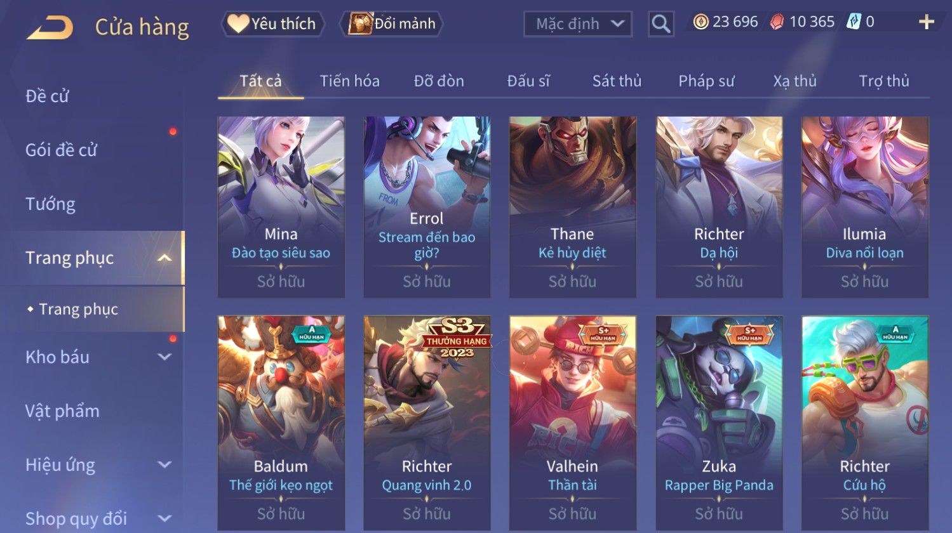Click the plus icon to add currency
Image resolution: width=952 pixels, height=533 pixels.
[927, 22]
